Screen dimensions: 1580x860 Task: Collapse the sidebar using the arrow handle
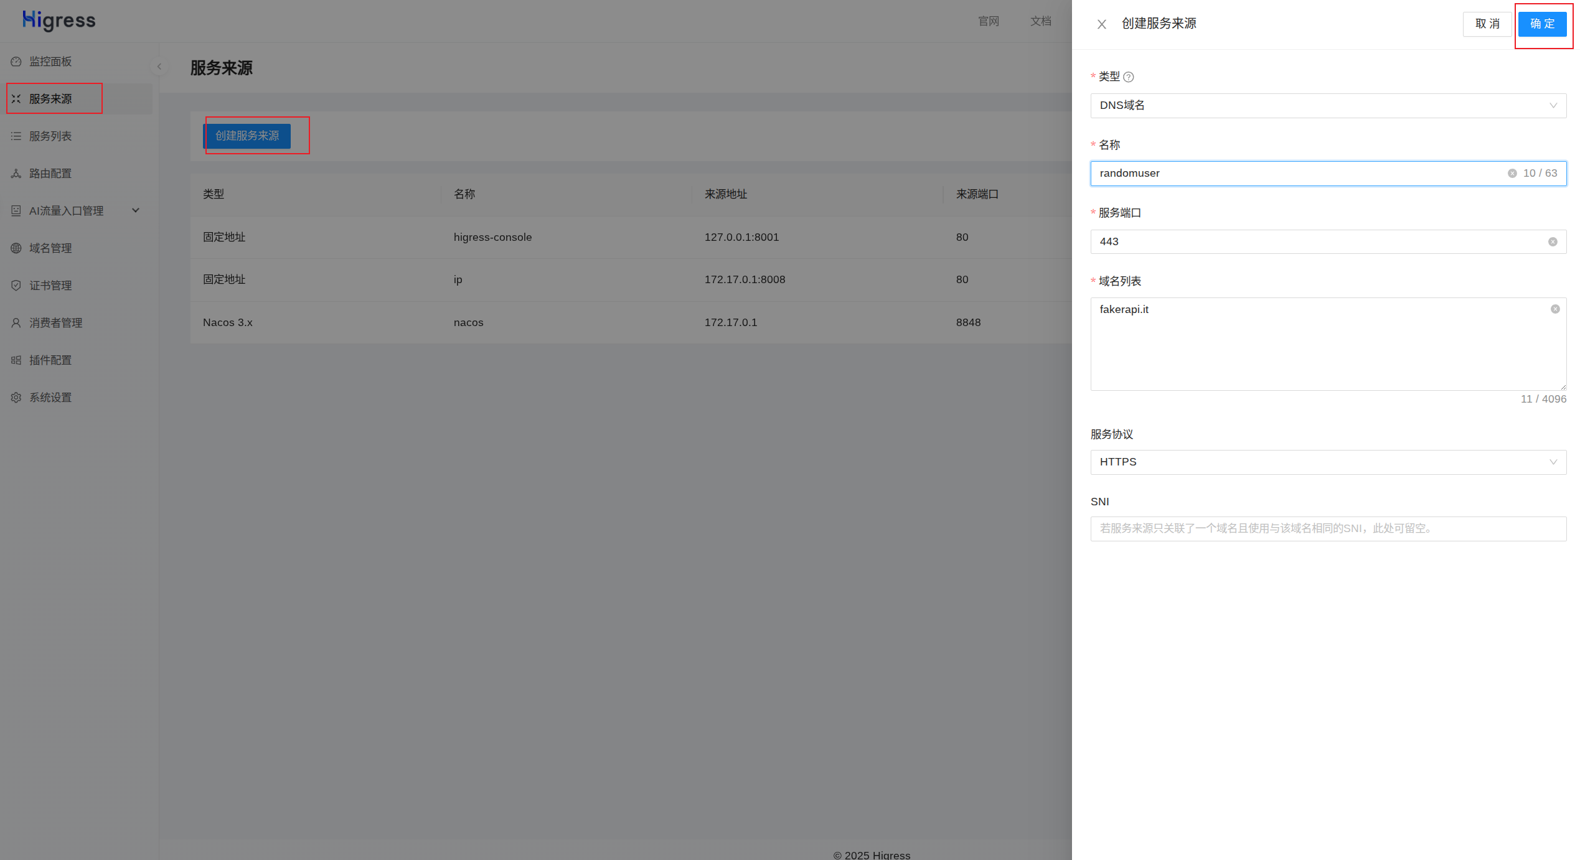point(159,67)
